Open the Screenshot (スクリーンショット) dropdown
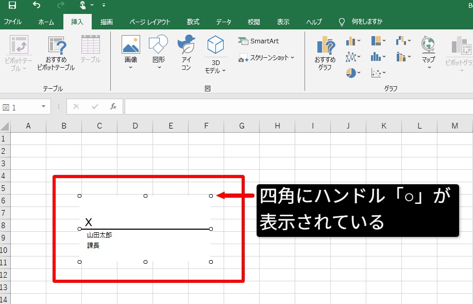Viewport: 473px width, 304px height. (x=266, y=58)
